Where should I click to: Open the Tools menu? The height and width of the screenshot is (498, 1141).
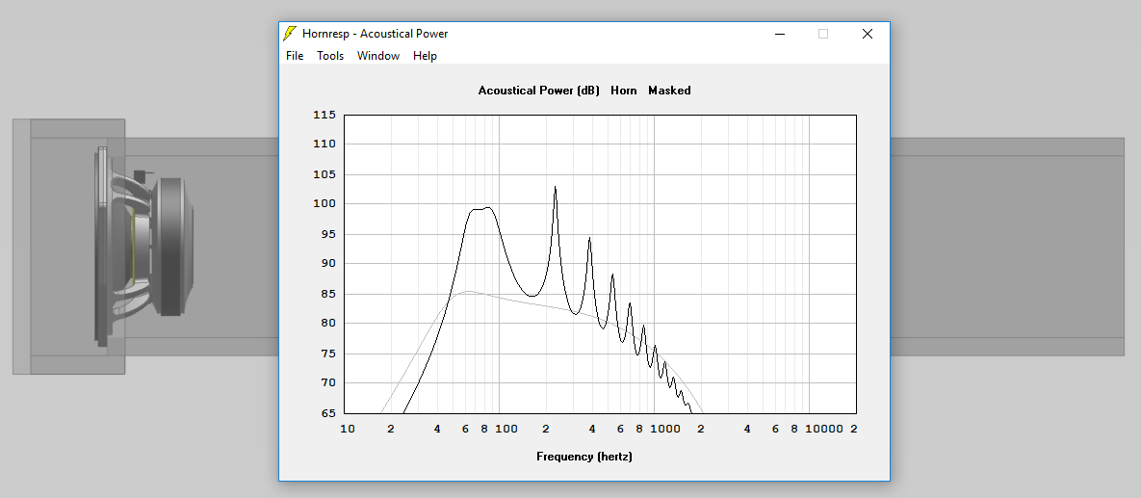(330, 56)
